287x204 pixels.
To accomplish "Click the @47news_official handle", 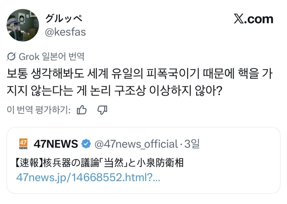I will point(136,144).
